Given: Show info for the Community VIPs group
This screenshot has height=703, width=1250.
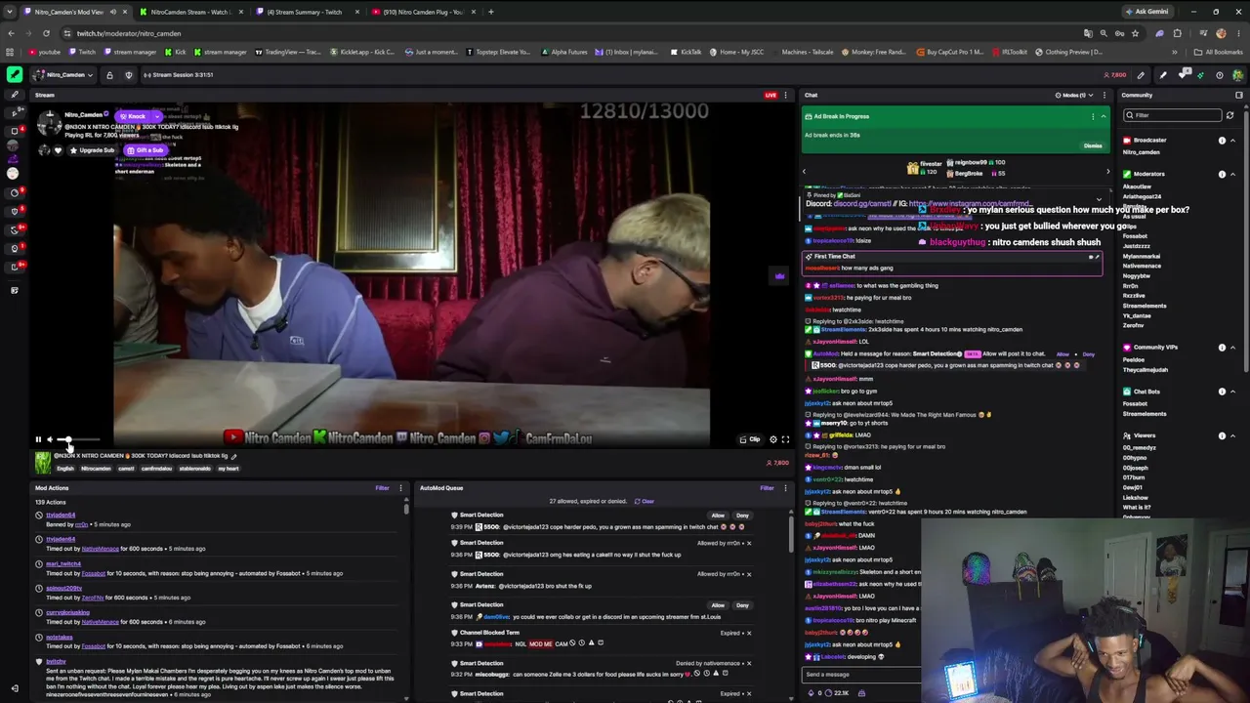Looking at the screenshot, I should [x=1222, y=348].
